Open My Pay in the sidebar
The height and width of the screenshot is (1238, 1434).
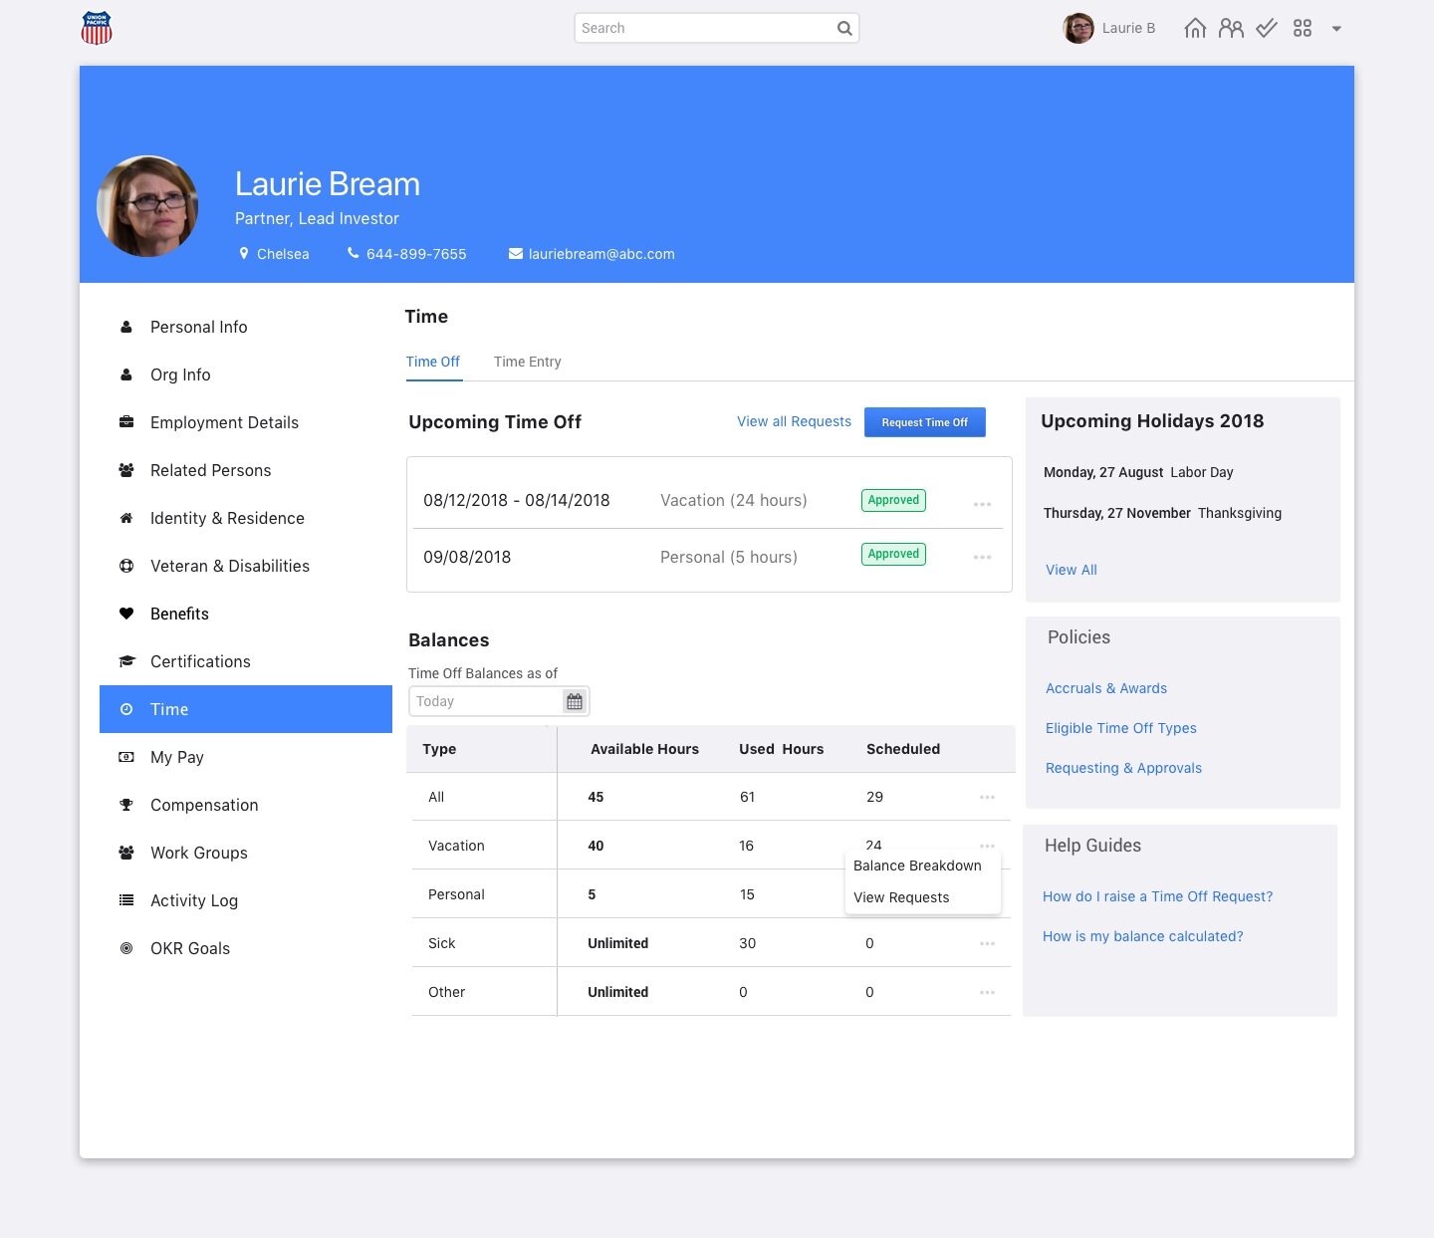[246, 757]
